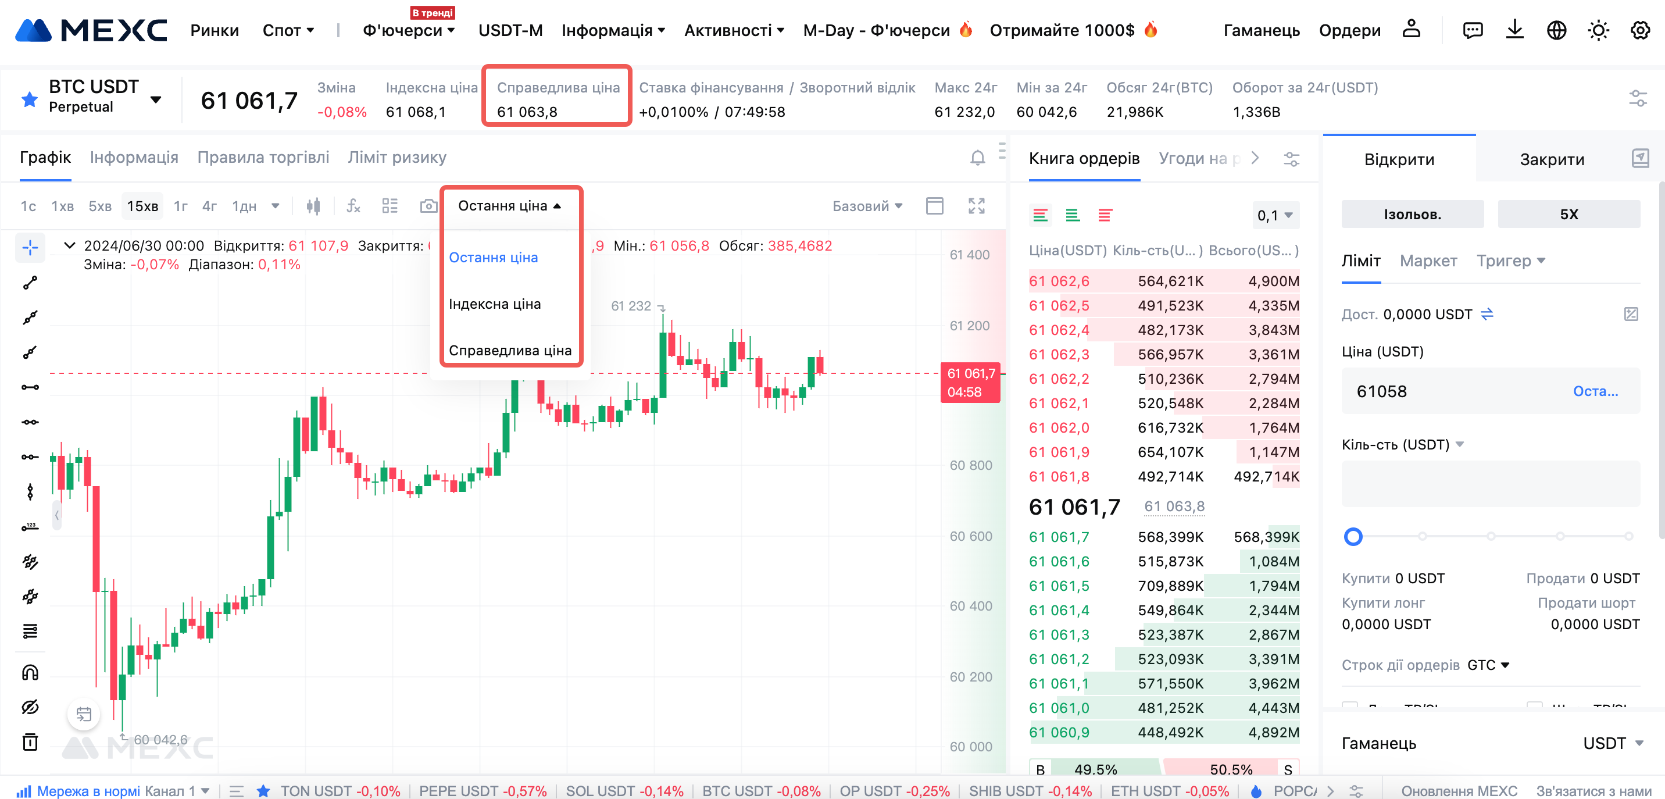Click the price alert bell icon
Image resolution: width=1665 pixels, height=799 pixels.
click(977, 157)
